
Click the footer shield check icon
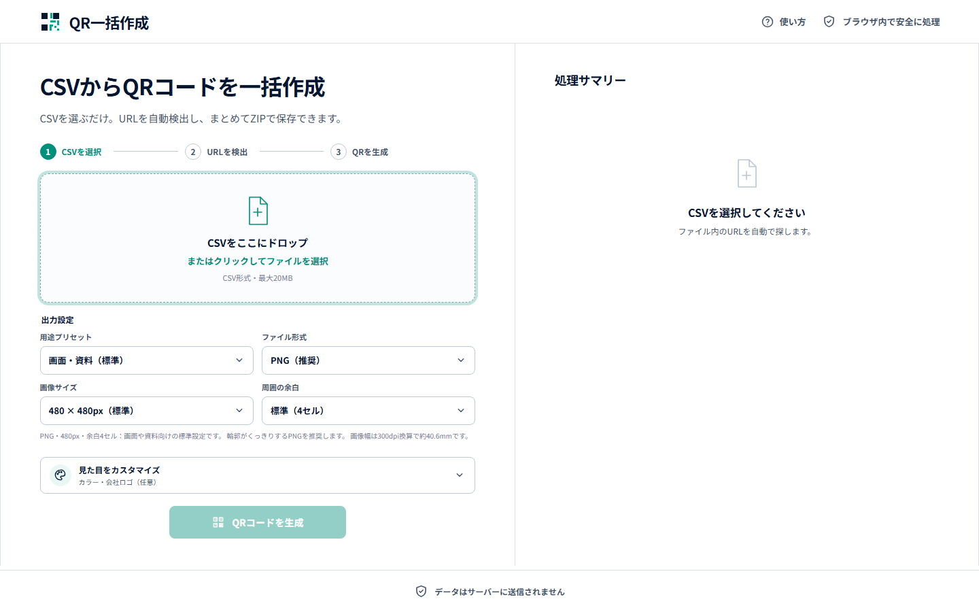(421, 592)
